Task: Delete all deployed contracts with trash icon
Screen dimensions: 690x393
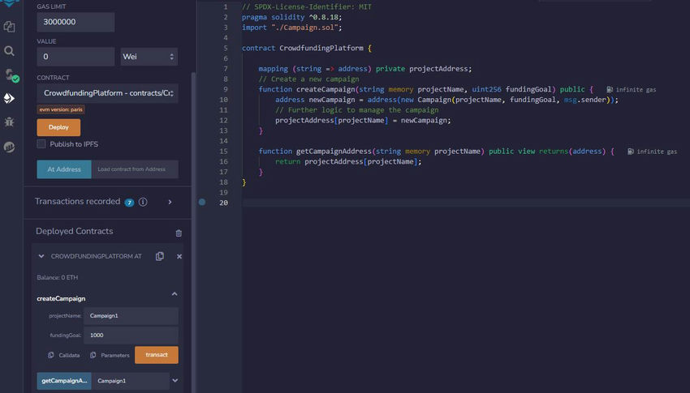Action: (179, 233)
